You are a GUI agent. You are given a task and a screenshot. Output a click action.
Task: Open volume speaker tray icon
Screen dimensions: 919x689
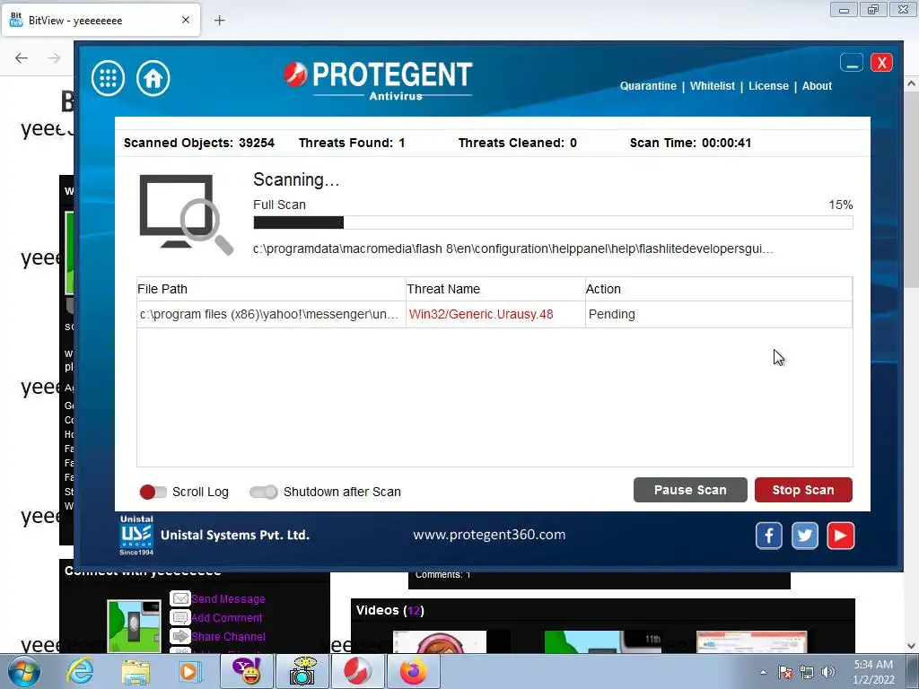pos(828,672)
